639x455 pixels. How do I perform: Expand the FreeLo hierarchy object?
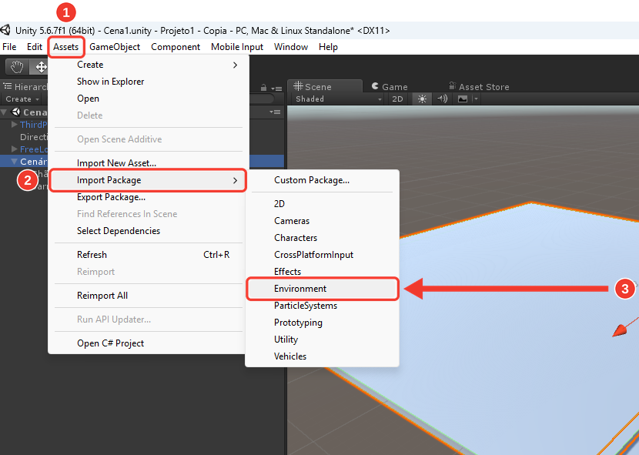(15, 149)
